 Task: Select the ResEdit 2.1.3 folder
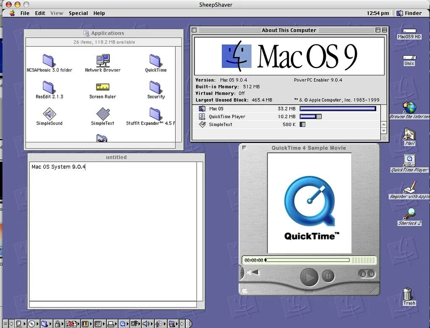pos(48,87)
